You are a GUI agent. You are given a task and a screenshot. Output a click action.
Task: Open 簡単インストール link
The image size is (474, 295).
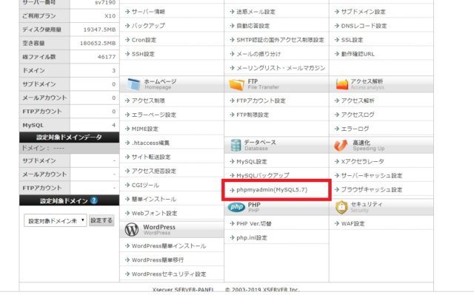tap(154, 200)
